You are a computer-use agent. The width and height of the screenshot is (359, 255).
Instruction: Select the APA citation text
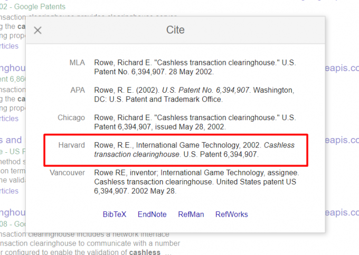[194, 95]
